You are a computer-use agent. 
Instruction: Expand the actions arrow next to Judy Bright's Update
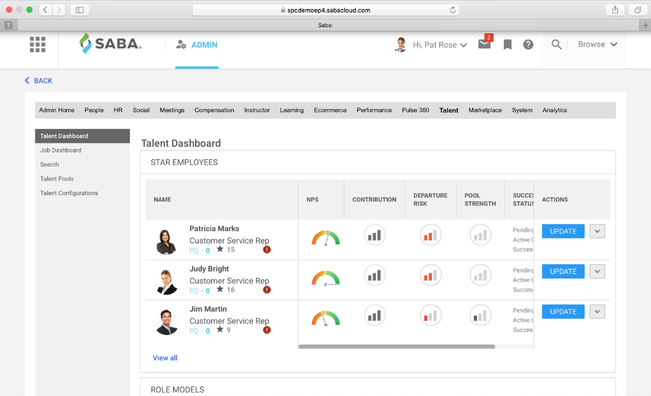click(x=597, y=271)
